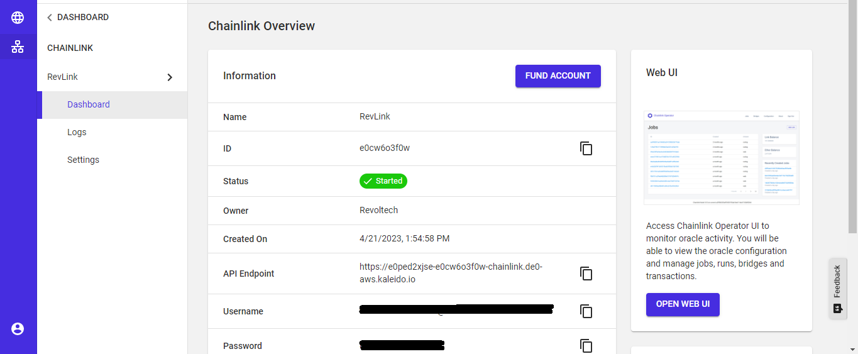Open the Logs menu item

[x=112, y=132]
